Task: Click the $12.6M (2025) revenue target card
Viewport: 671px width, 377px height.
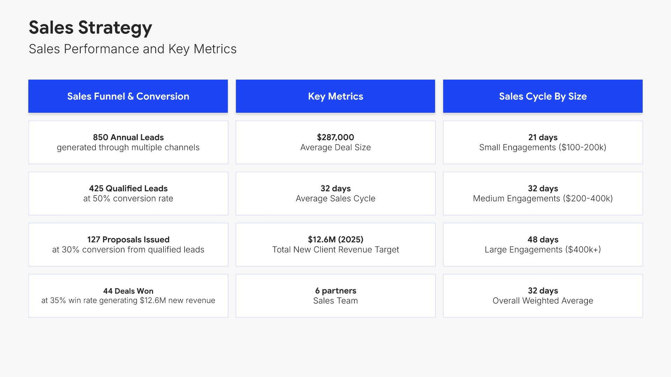Action: pyautogui.click(x=335, y=244)
